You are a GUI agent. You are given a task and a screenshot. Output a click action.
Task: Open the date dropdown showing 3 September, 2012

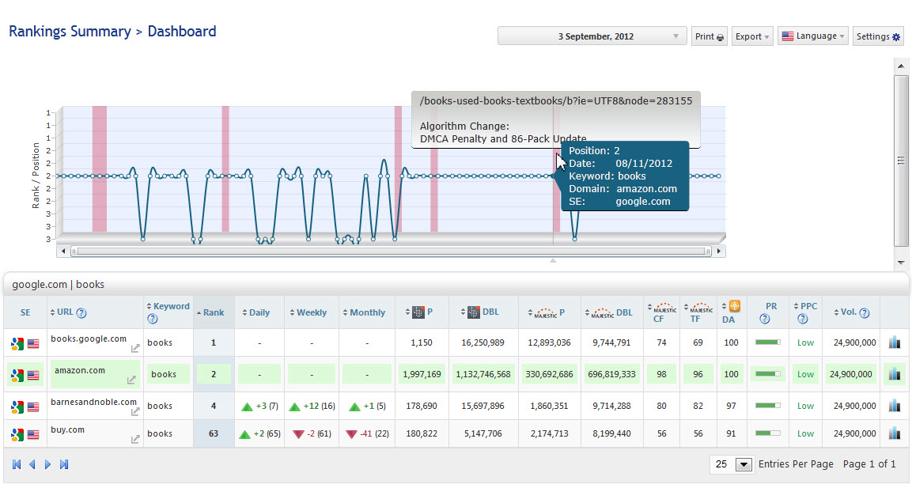592,36
